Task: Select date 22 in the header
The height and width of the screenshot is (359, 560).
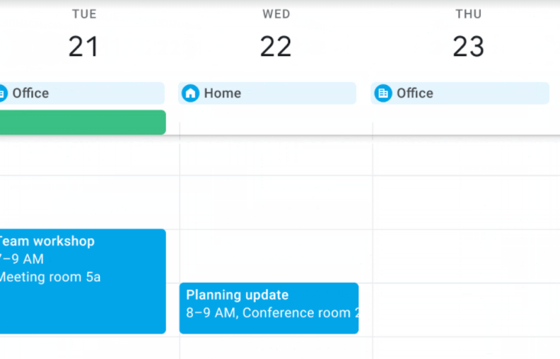Action: point(276,47)
